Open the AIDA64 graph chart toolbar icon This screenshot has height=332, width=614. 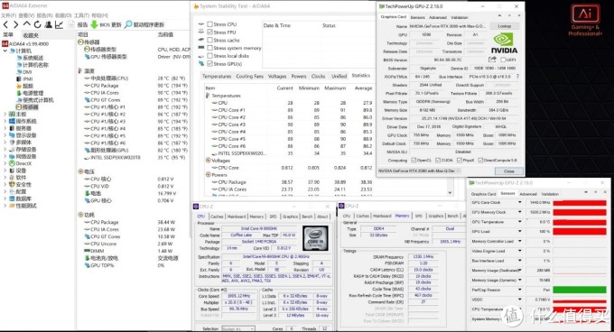[x=59, y=24]
